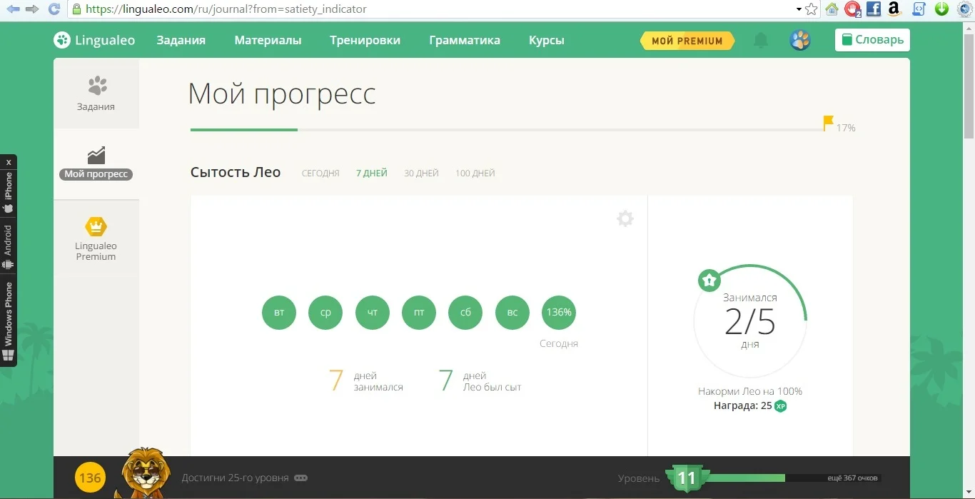Bookmark the page with the star icon
Viewport: 975px width, 499px height.
point(811,9)
